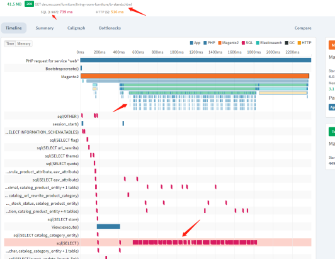Switch to the Timeline tab

pyautogui.click(x=13, y=28)
